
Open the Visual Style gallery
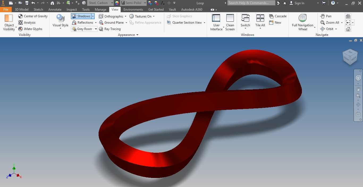pos(60,22)
